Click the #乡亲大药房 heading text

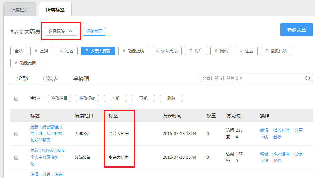pyautogui.click(x=25, y=31)
